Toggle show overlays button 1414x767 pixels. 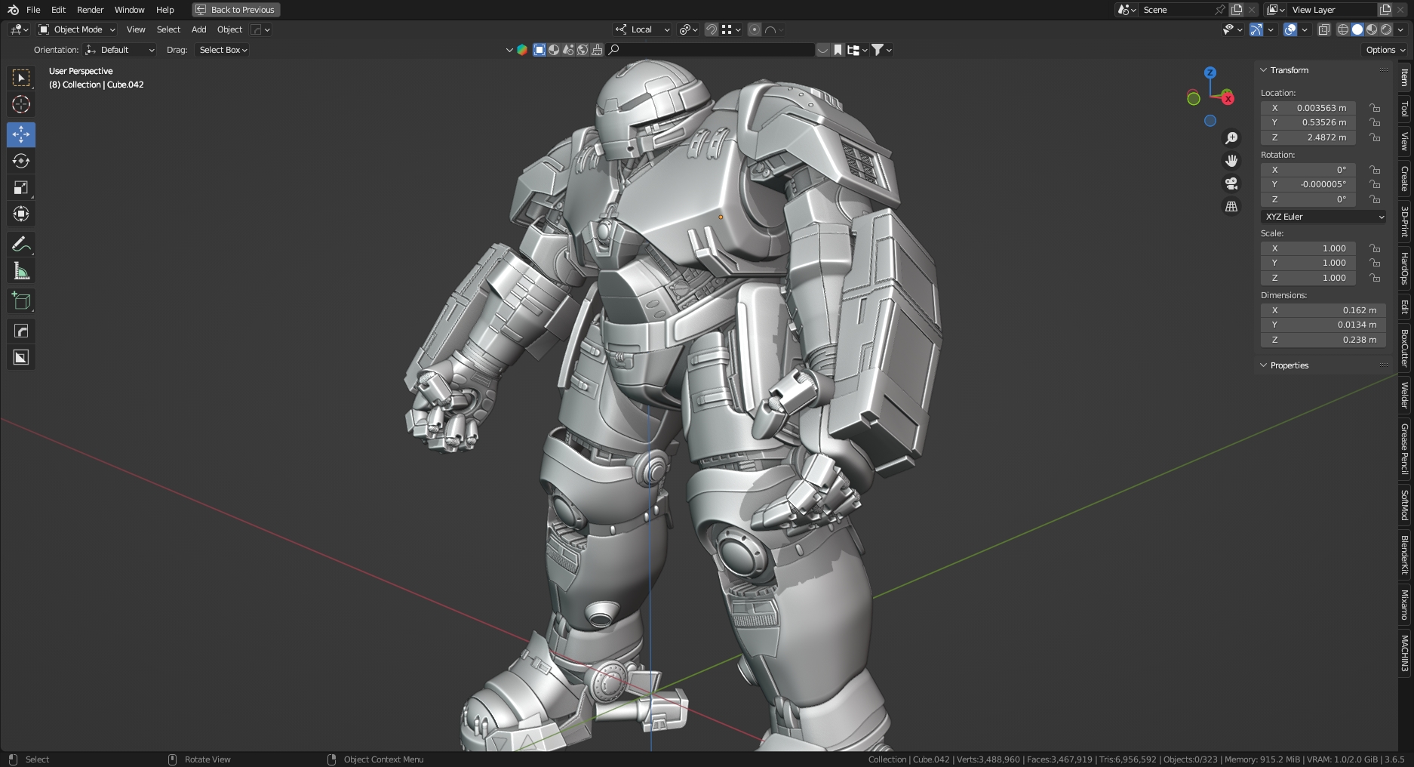1290,29
